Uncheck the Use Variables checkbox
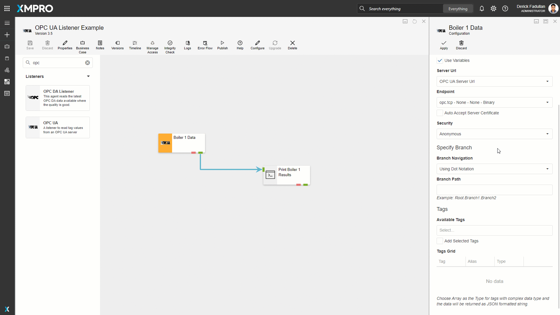560x315 pixels. 440,61
